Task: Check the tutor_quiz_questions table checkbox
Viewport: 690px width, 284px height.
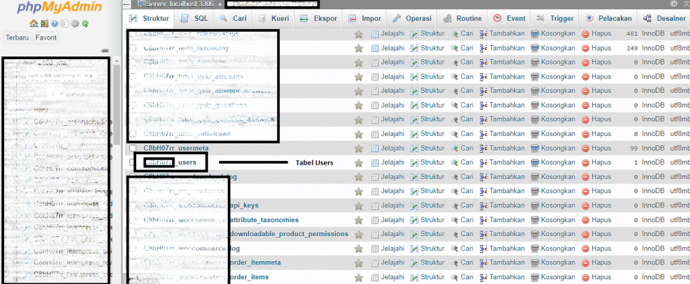Action: point(133,106)
